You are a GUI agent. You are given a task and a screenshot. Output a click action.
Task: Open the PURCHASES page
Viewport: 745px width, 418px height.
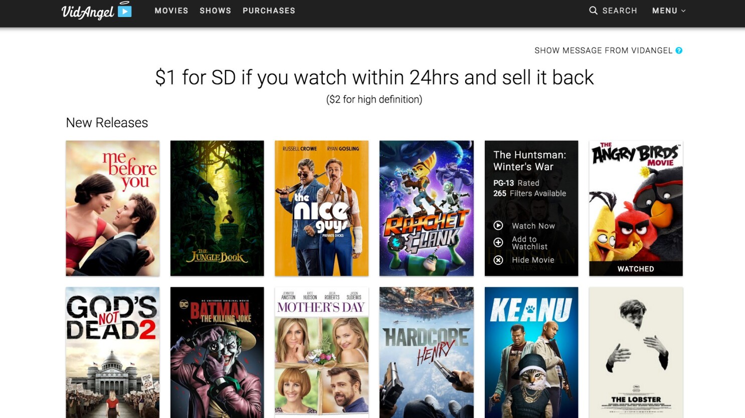269,11
